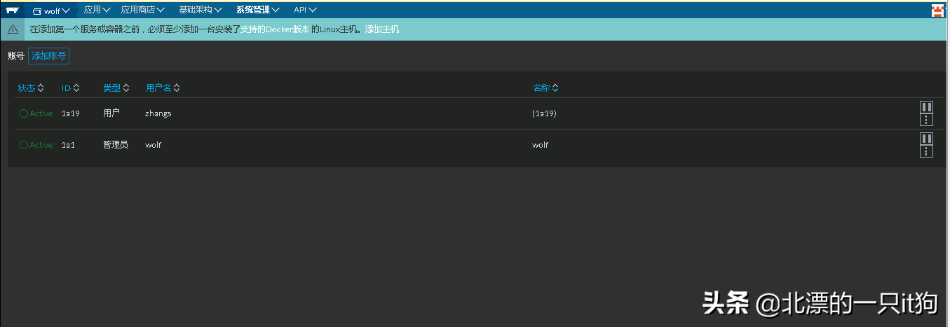Open the 应用 dropdown menu

coord(97,11)
